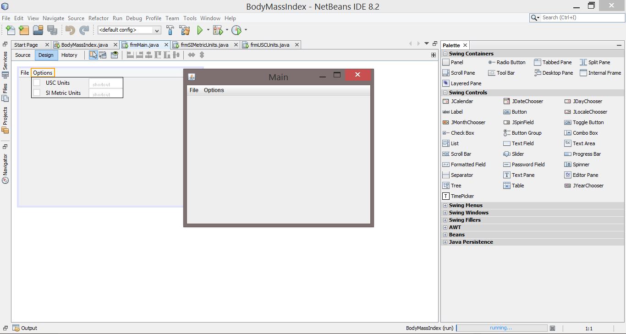This screenshot has width=626, height=334.
Task: Collapse the Swing Controls palette category
Action: click(445, 93)
